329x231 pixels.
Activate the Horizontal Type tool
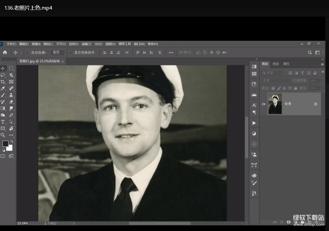3,122
